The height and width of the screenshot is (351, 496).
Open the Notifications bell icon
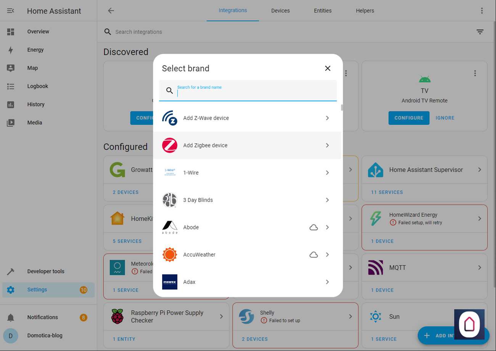click(x=11, y=317)
